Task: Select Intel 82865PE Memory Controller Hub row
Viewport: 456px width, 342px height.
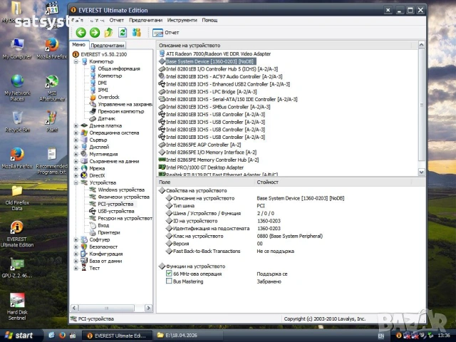Action: coord(212,160)
